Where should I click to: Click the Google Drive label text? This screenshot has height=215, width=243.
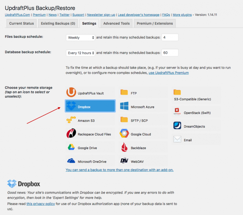click(87, 148)
